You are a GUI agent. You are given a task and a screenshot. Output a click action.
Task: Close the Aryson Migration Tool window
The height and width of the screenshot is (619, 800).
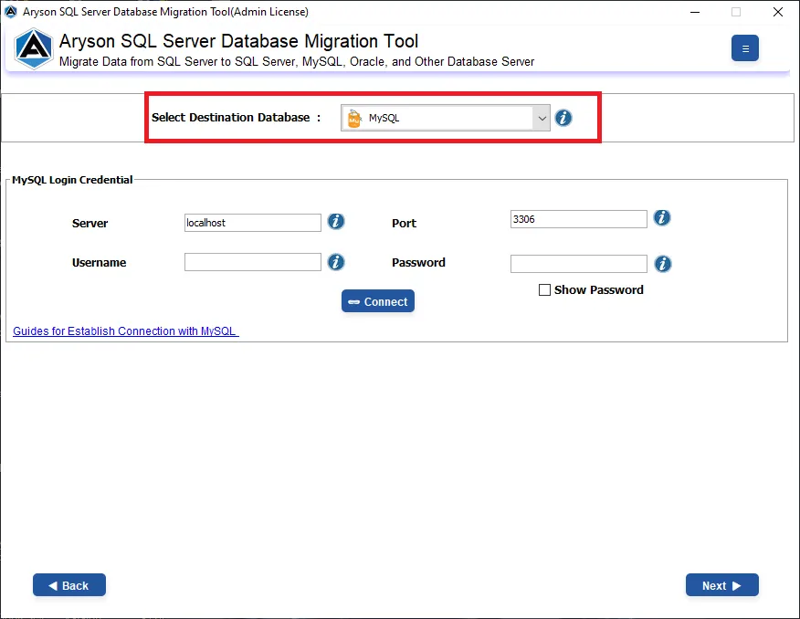click(777, 12)
